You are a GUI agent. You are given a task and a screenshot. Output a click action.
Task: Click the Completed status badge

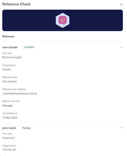coord(29,47)
